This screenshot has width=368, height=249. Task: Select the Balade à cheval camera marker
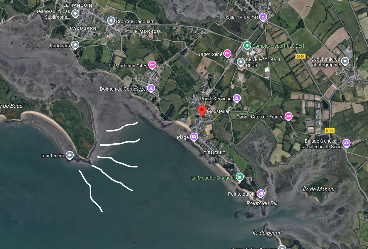pos(346,143)
